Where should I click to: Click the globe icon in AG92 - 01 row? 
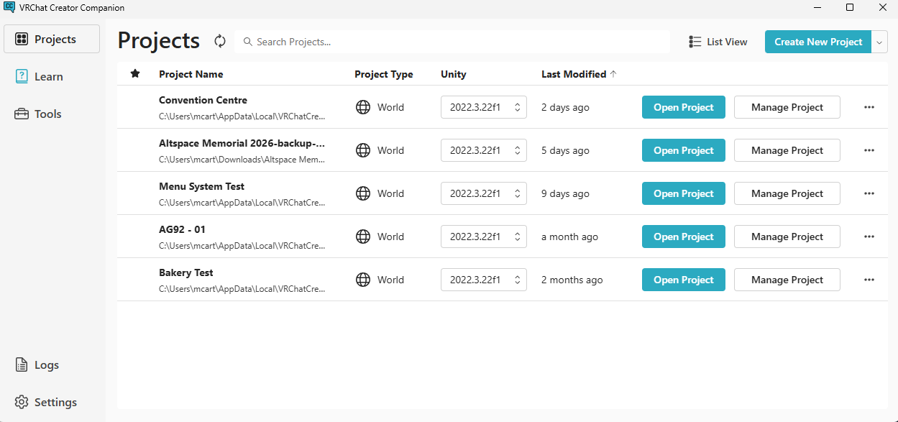pos(363,237)
